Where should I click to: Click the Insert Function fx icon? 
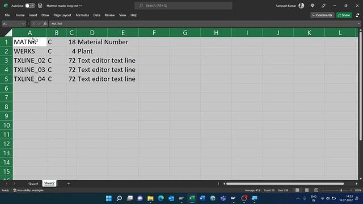[x=45, y=24]
